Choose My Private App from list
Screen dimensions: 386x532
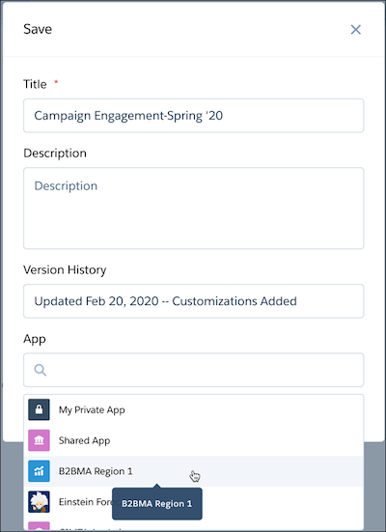tap(194, 409)
